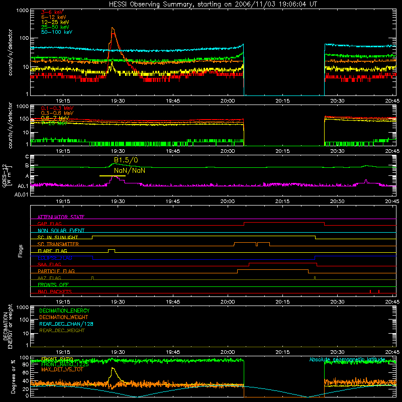The image size is (402, 402).
Task: Click the '0.8-7 MeV' legend entry
Action: pos(55,118)
